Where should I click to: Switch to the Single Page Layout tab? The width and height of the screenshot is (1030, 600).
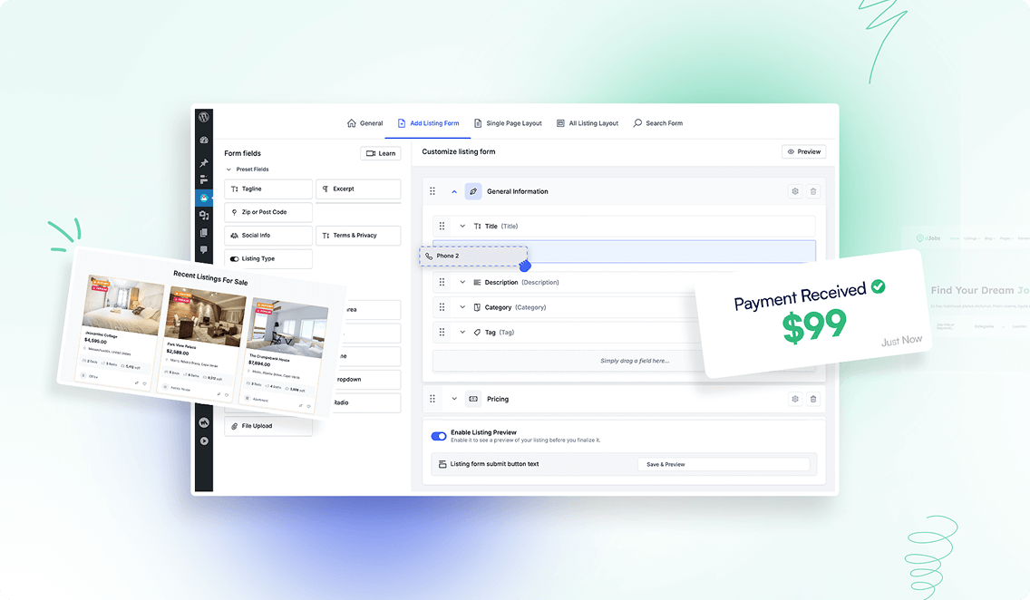pos(508,123)
